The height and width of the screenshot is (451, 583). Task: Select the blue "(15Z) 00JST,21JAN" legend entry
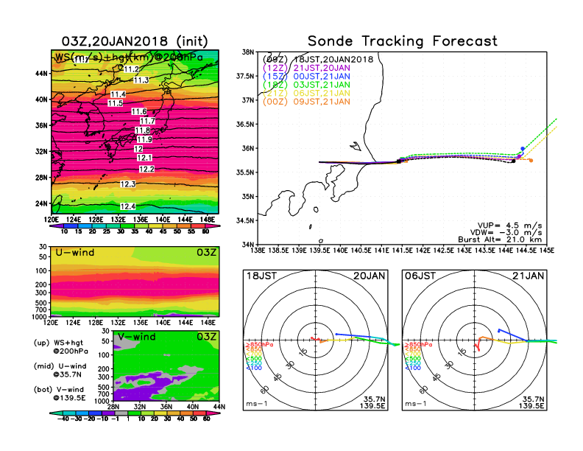pos(306,77)
